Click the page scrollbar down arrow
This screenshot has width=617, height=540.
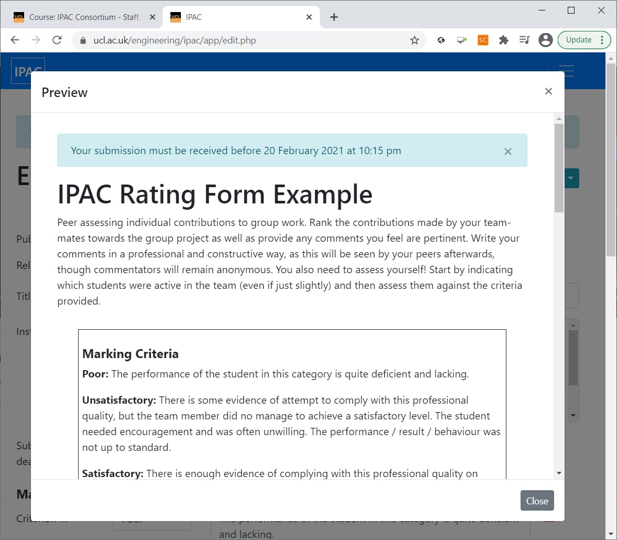(x=611, y=534)
